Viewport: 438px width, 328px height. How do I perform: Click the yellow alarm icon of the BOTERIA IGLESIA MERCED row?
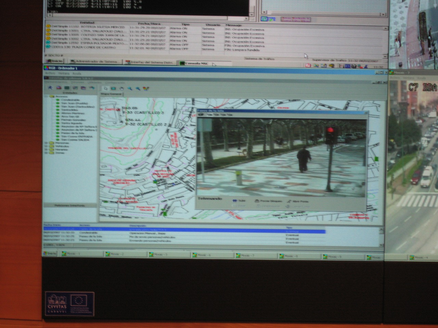coord(48,26)
